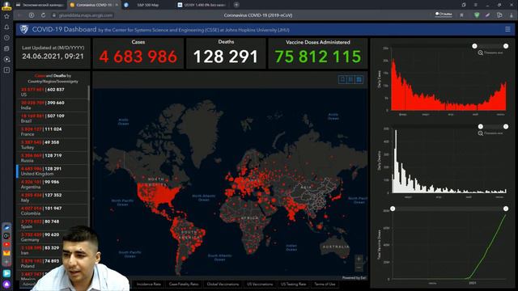Image resolution: width=518 pixels, height=291 pixels.
Task: Zoom in on the world map
Action: [x=359, y=259]
